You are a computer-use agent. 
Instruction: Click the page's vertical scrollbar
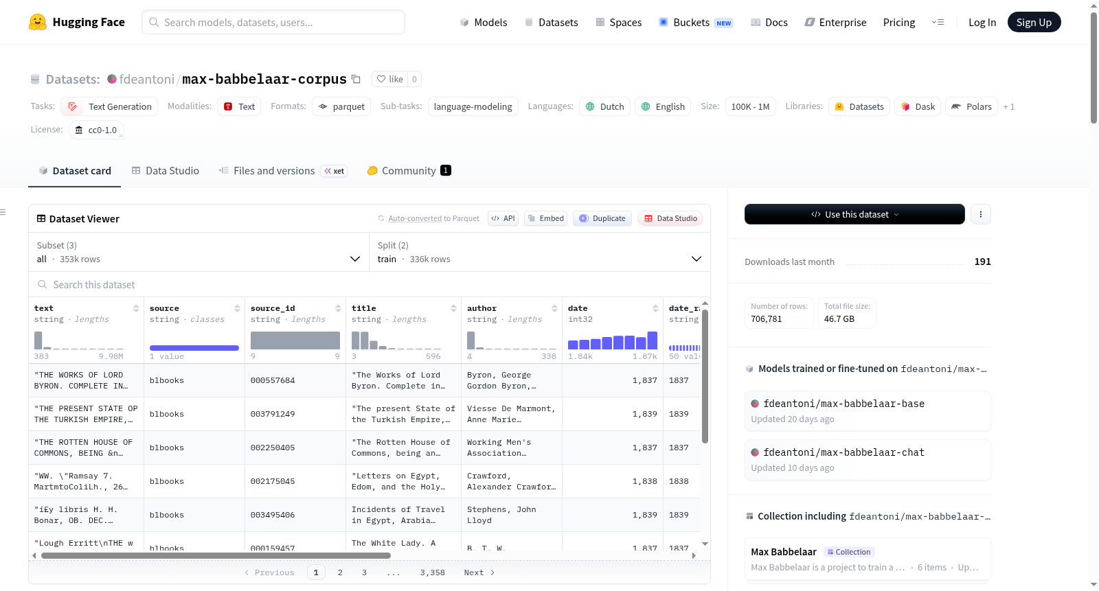(x=1094, y=67)
